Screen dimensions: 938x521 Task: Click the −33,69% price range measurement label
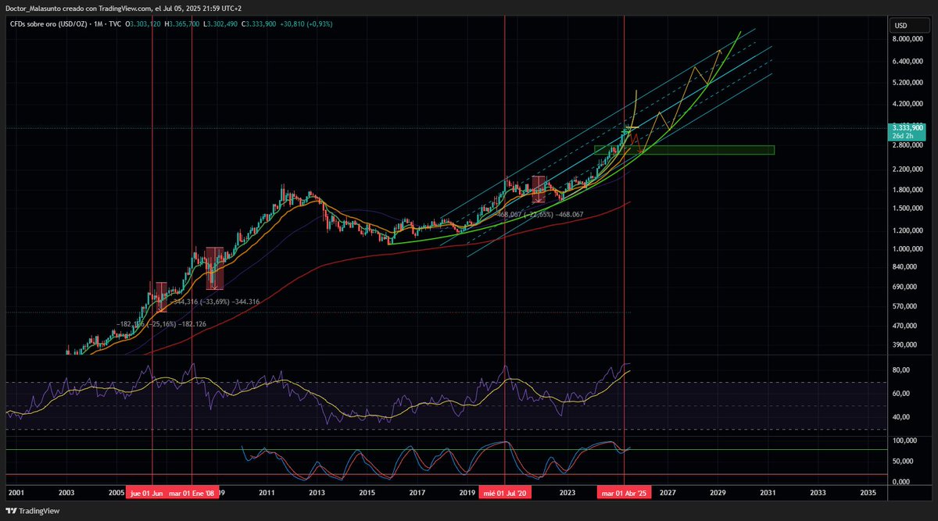coord(214,302)
